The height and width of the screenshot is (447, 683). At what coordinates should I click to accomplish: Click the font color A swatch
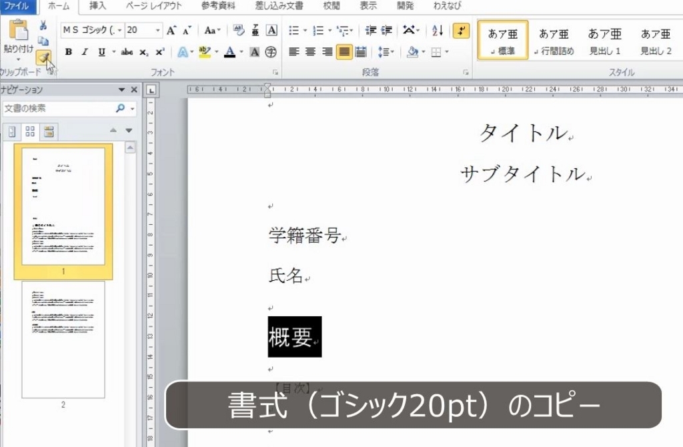(x=230, y=52)
